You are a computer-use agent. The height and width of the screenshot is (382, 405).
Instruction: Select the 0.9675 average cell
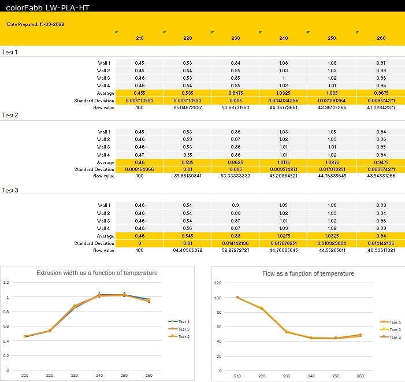[381, 93]
